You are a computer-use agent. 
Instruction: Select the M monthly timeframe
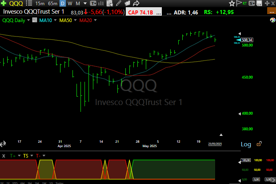coord(78,3)
